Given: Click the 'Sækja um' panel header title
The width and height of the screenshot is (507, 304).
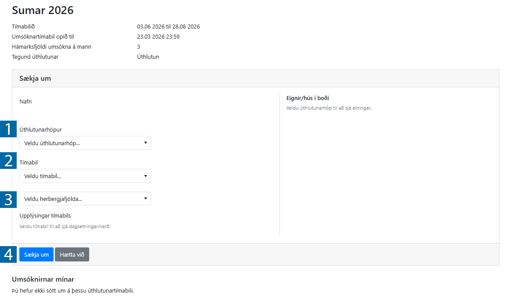Looking at the screenshot, I should [x=35, y=79].
